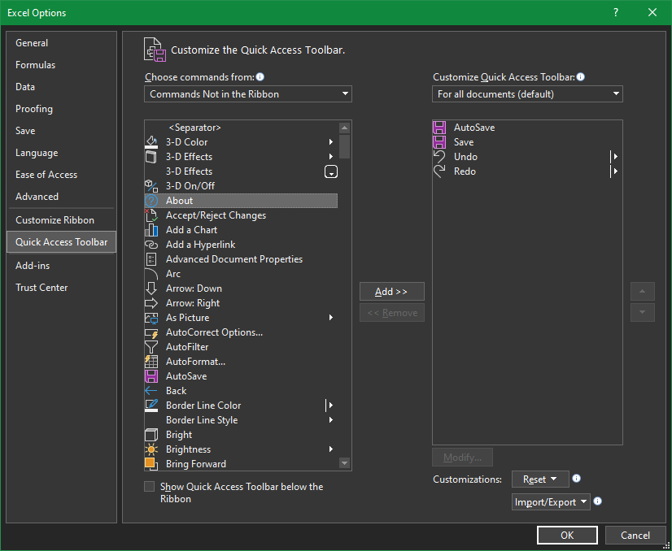
Task: Click OK to apply changes
Action: coord(567,535)
